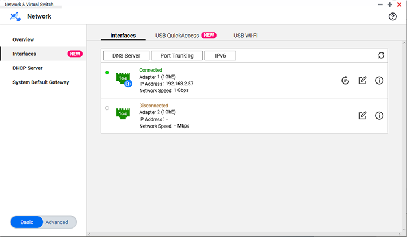Open DHCP Server in sidebar

pos(28,68)
